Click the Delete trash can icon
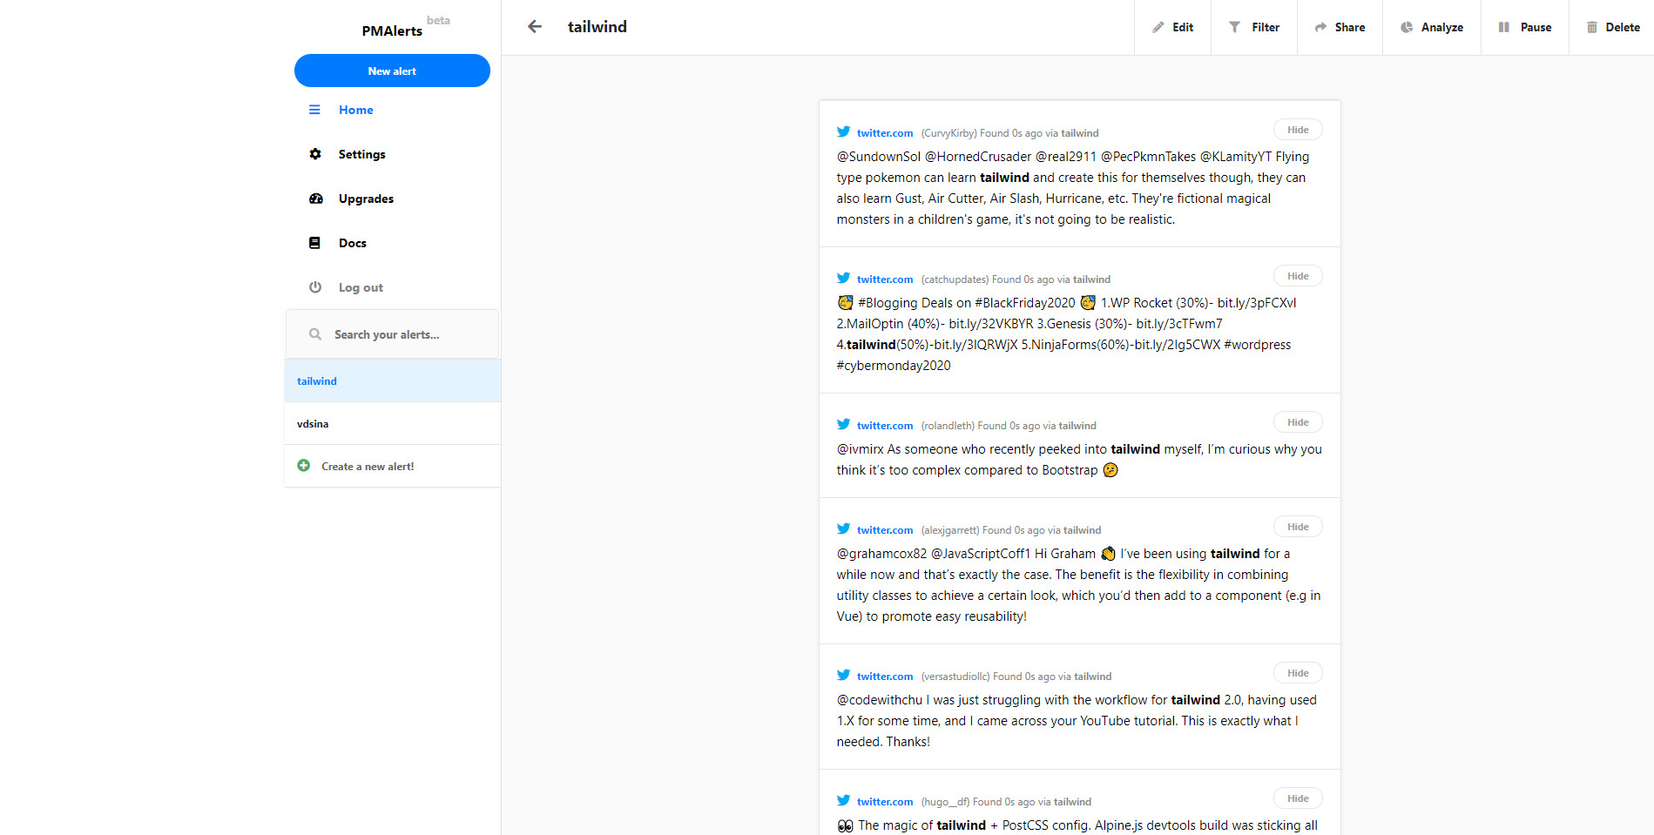 (x=1592, y=28)
